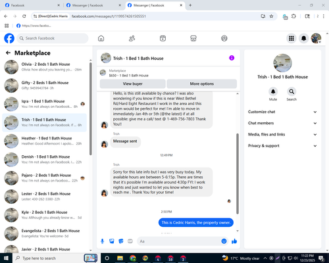
Task: Click the More options button
Action: (202, 84)
